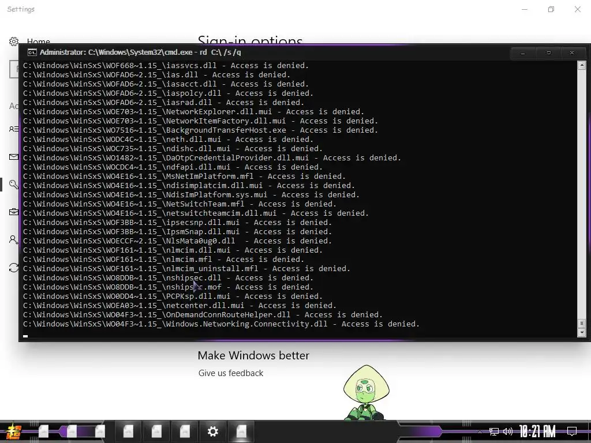The width and height of the screenshot is (591, 443).
Task: Click the 10:21 AM taskbar clock
Action: (x=537, y=431)
